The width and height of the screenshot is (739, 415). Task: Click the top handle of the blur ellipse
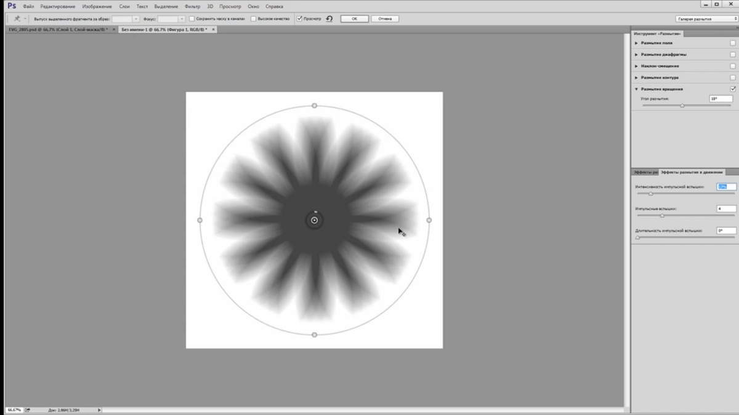coord(315,106)
